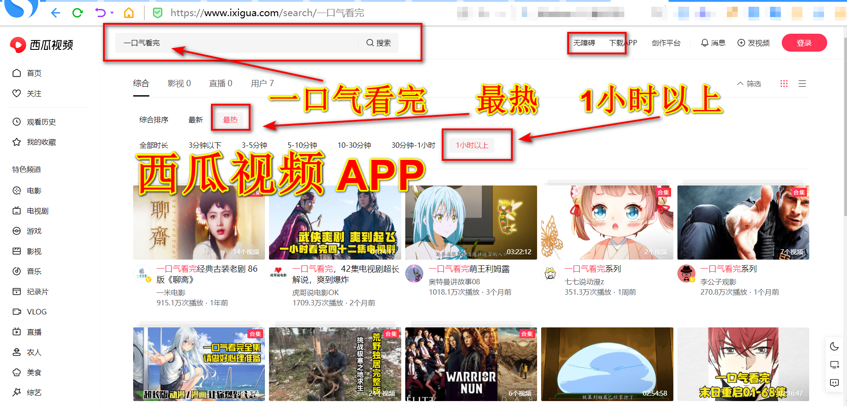Open 消息 notifications bell
The width and height of the screenshot is (847, 406).
[705, 43]
